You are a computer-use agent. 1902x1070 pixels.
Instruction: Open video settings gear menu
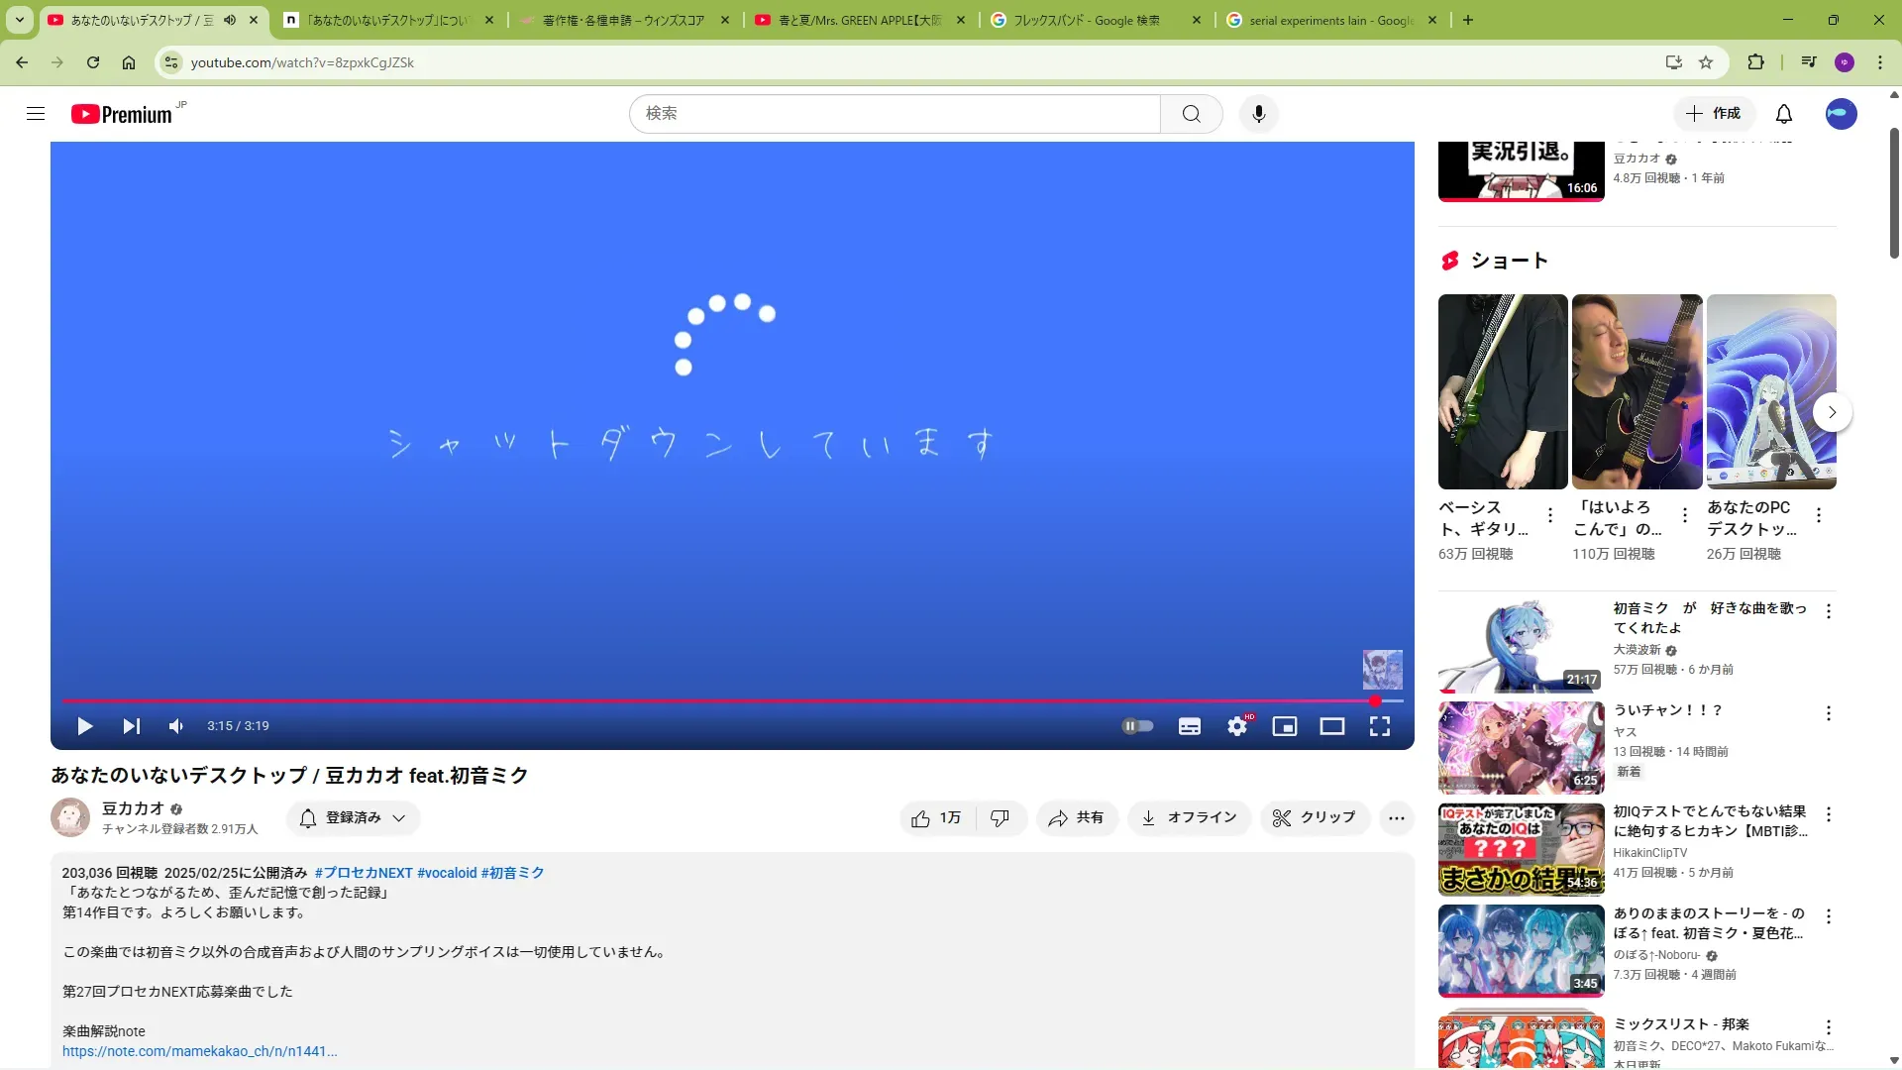click(1237, 726)
